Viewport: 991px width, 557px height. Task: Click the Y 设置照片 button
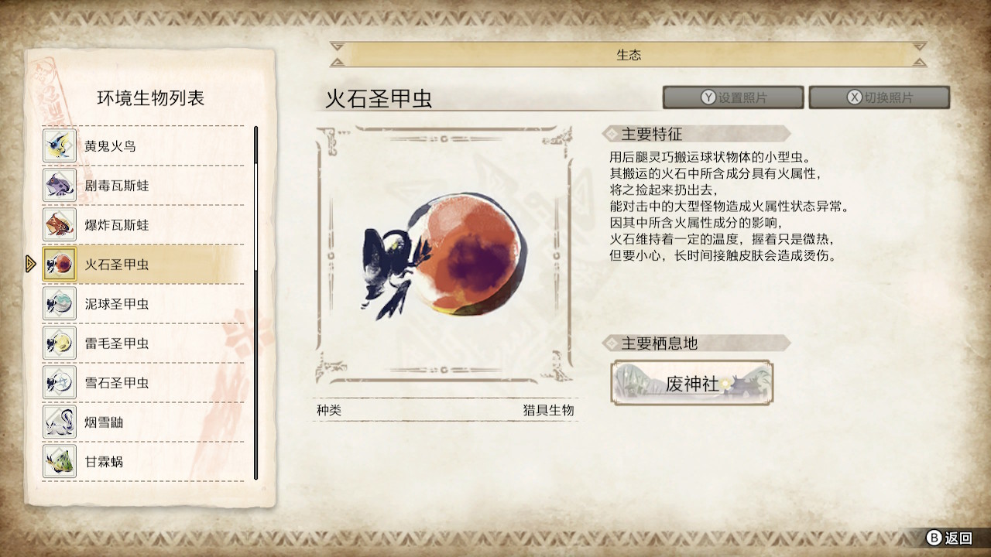732,97
